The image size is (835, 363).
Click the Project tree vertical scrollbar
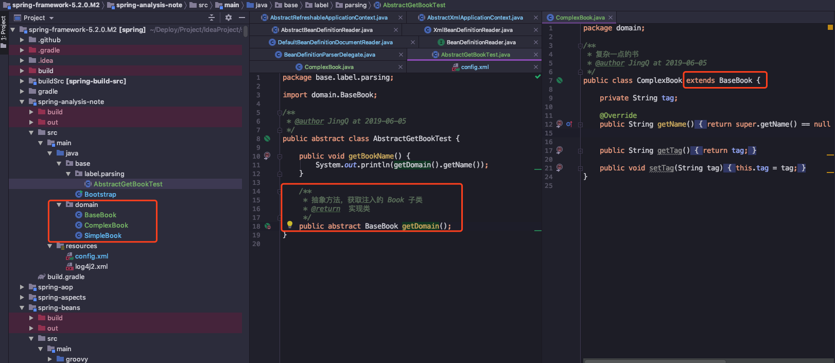[x=246, y=31]
